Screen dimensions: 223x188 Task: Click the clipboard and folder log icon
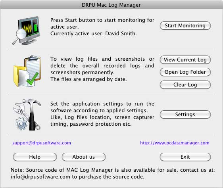[x=27, y=71]
